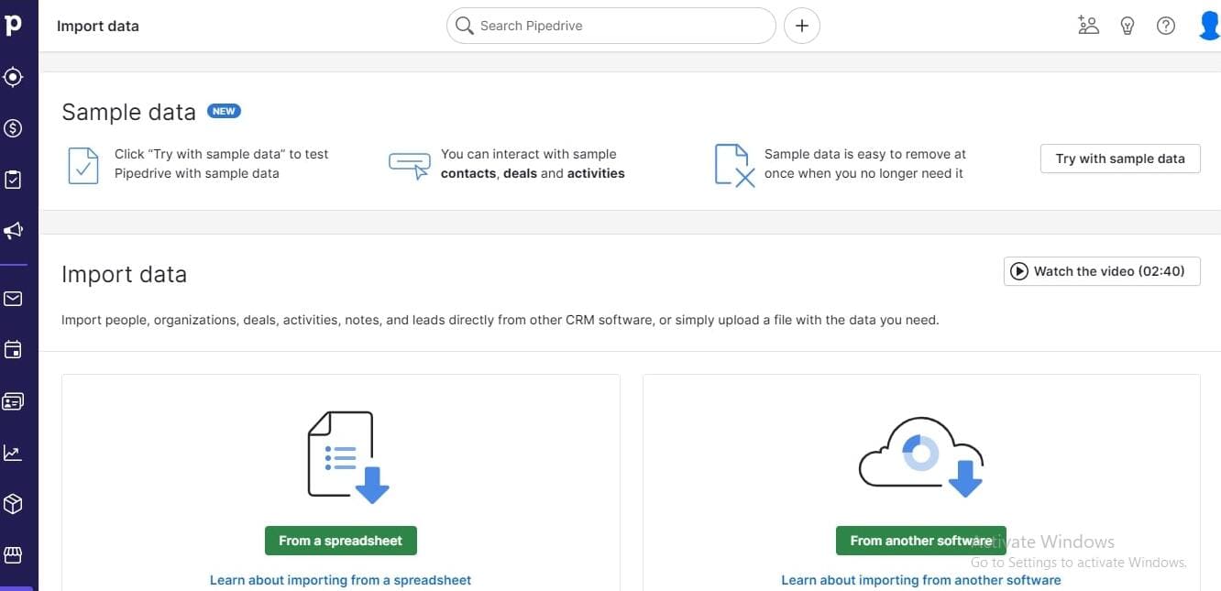Click the import description paragraph text
The width and height of the screenshot is (1221, 591).
click(500, 321)
